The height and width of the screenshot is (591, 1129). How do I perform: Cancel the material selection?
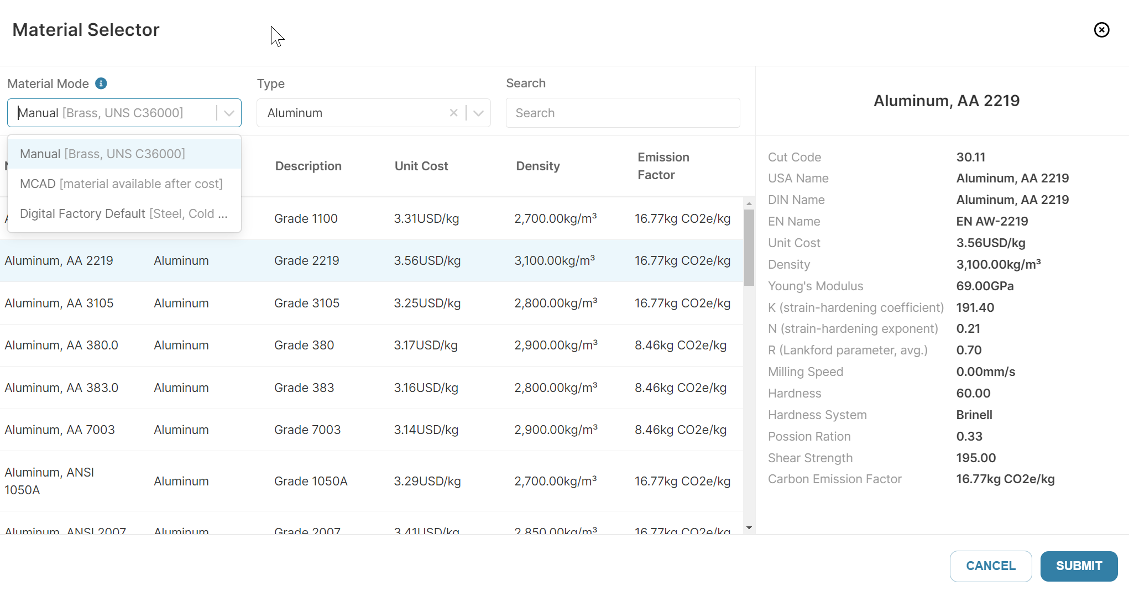coord(990,566)
